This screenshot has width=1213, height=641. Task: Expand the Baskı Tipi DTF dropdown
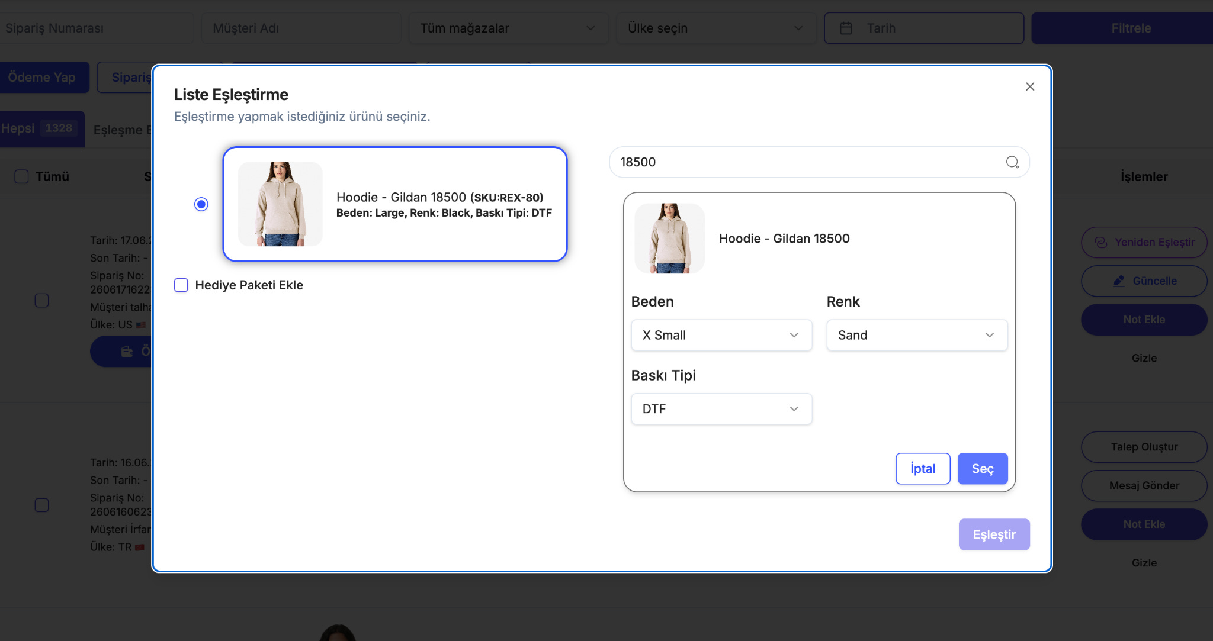click(x=721, y=409)
